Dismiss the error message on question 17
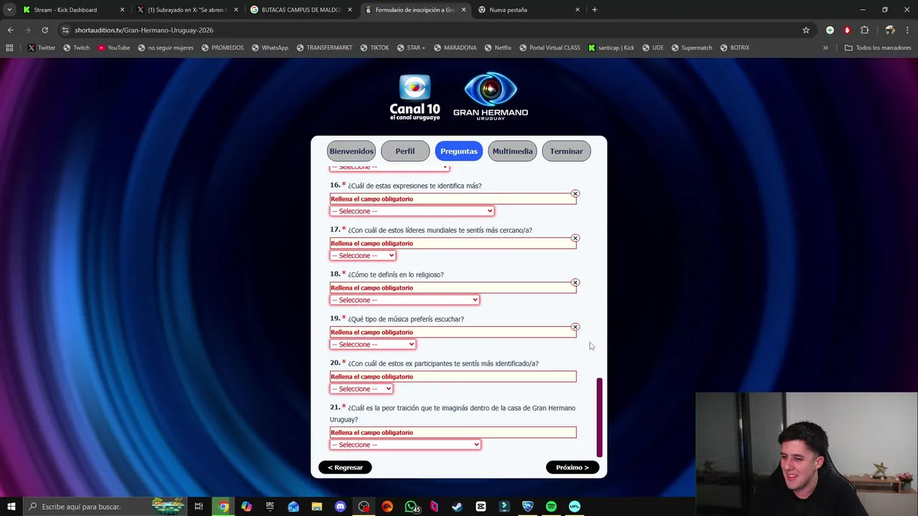Screen dimensions: 918x516 575,238
